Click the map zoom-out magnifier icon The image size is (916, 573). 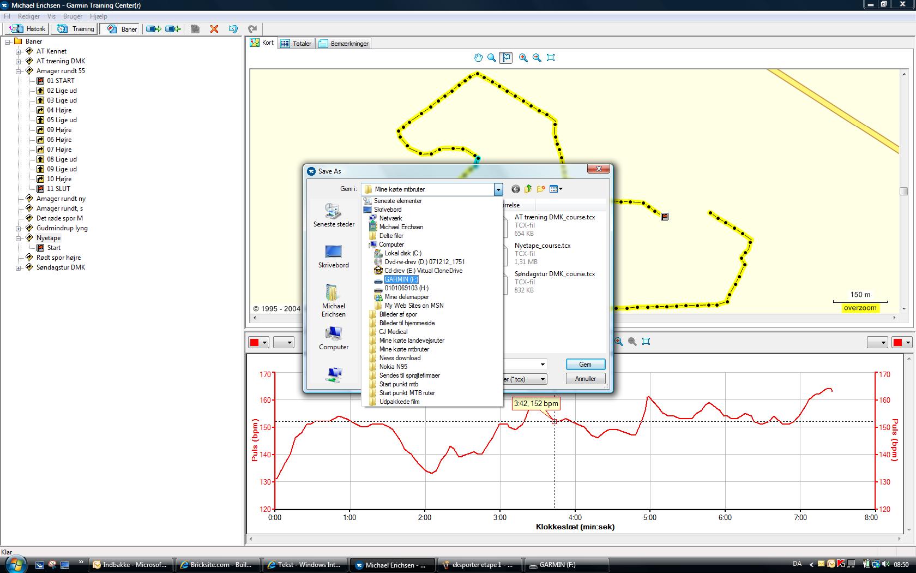[x=537, y=58]
